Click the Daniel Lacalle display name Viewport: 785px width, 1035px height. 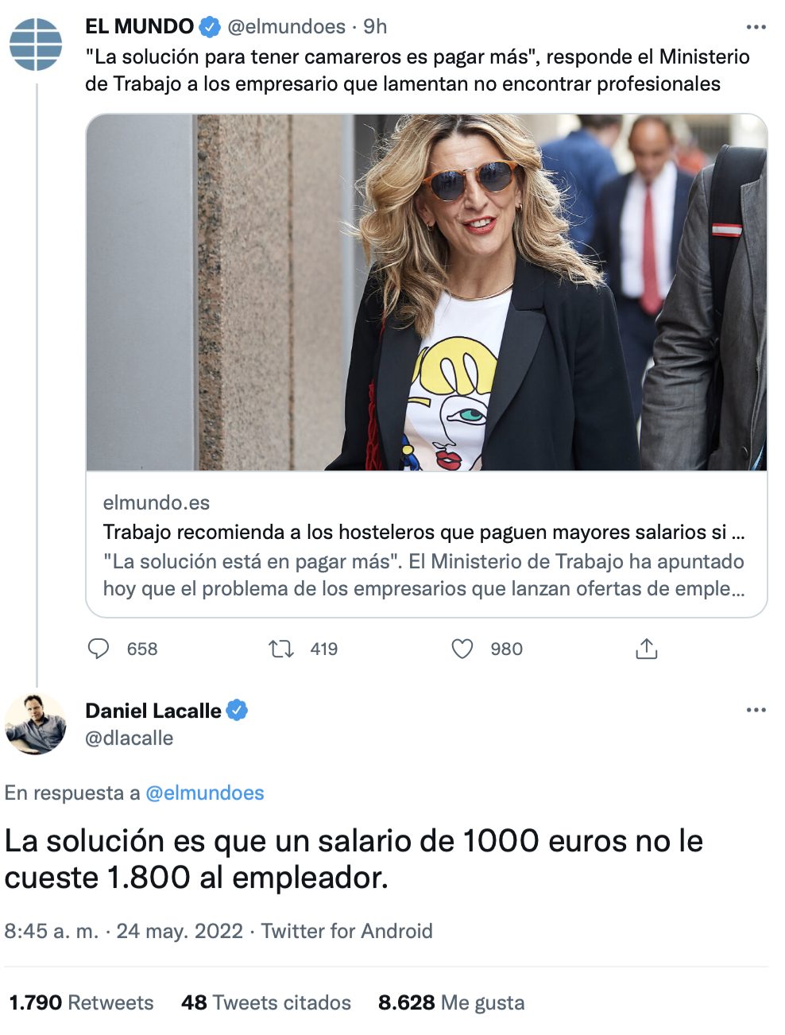[x=153, y=710]
